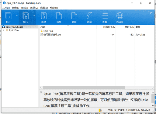156x114 pixels.
Task: Expand the Epic Pen tree folder
Action: click(x=4, y=30)
